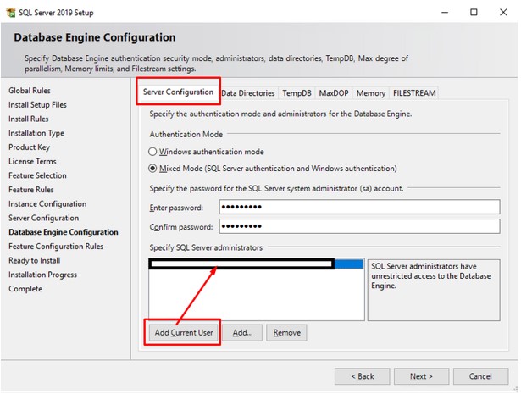Image resolution: width=521 pixels, height=394 pixels.
Task: Click the Add Current User button
Action: coord(184,332)
